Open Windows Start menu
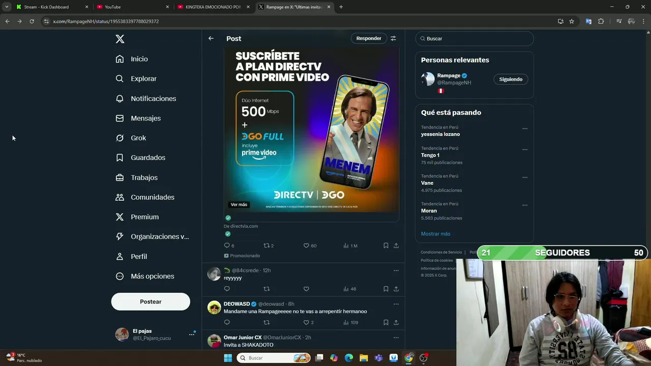Image resolution: width=651 pixels, height=366 pixels. tap(227, 358)
